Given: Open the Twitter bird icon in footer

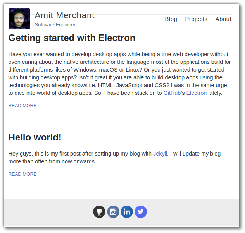Looking at the screenshot, I should pos(141,212).
